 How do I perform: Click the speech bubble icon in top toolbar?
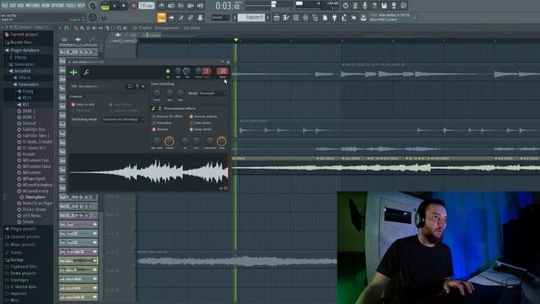coord(403,6)
